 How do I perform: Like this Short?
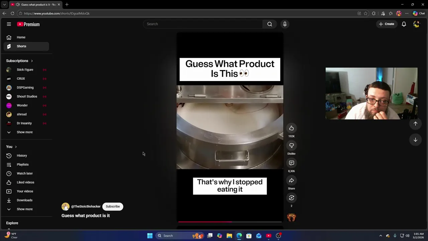pos(292,128)
